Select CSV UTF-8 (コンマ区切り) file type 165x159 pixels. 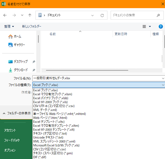(x=54, y=106)
